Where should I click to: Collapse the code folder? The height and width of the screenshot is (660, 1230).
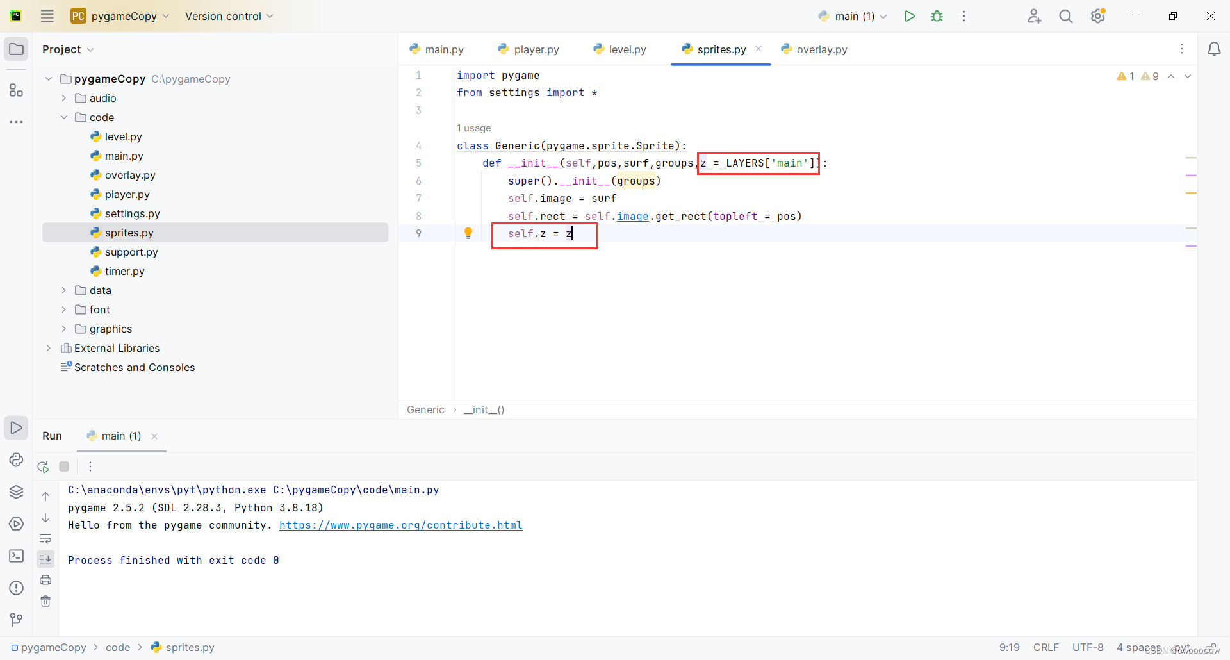pyautogui.click(x=64, y=117)
